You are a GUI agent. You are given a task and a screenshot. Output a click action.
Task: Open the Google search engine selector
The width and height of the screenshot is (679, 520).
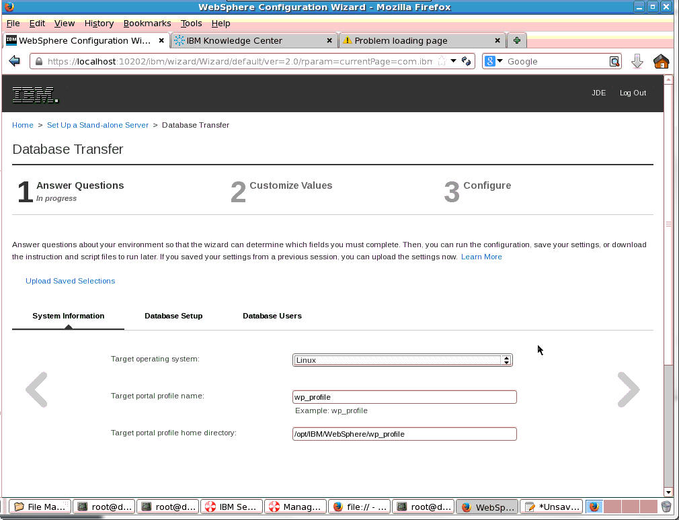[493, 61]
